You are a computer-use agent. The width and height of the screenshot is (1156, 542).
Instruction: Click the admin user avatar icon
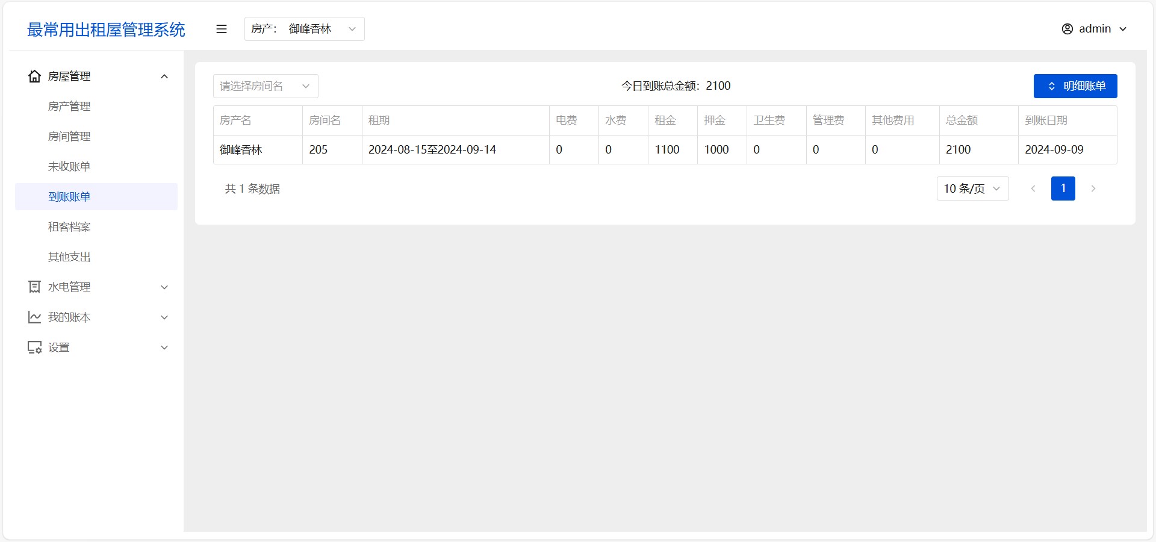click(x=1067, y=29)
